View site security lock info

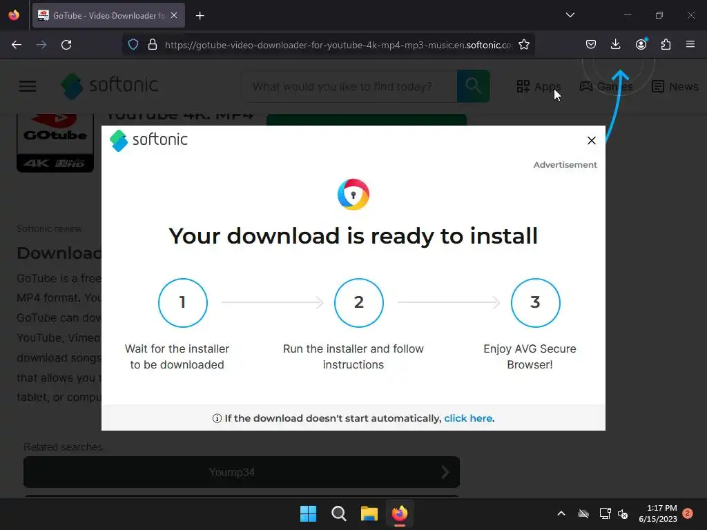point(153,45)
